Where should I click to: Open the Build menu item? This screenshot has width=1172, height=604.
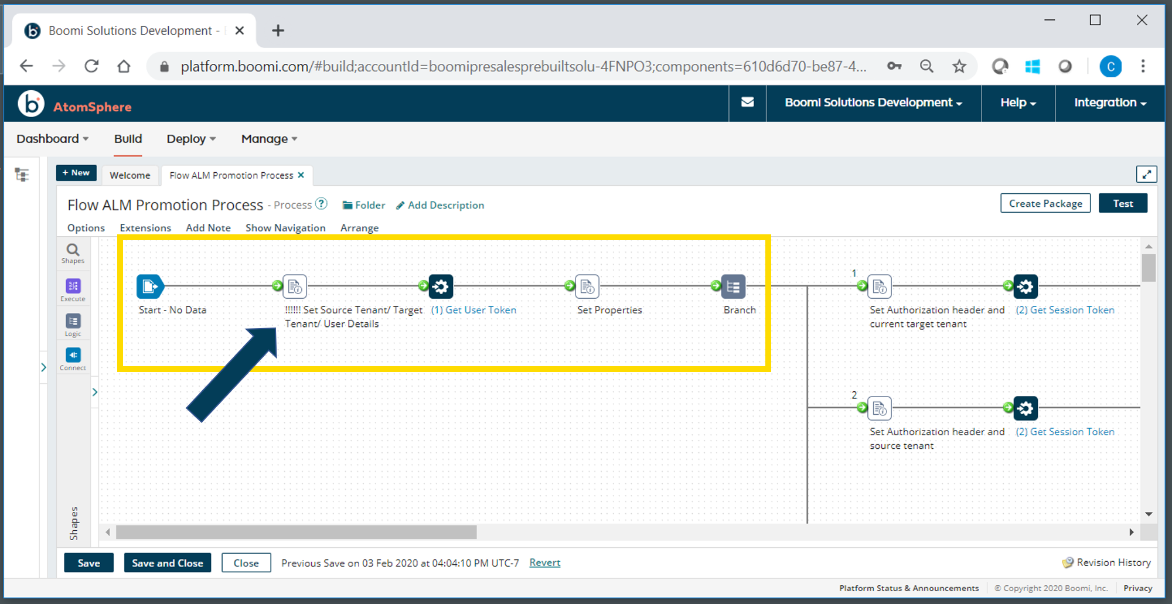tap(127, 139)
